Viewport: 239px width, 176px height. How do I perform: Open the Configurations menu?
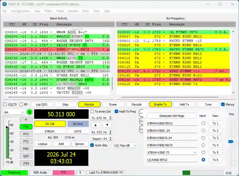click(x=20, y=11)
